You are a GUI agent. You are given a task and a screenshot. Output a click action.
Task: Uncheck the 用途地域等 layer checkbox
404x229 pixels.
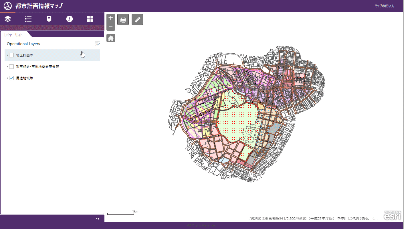coord(11,78)
